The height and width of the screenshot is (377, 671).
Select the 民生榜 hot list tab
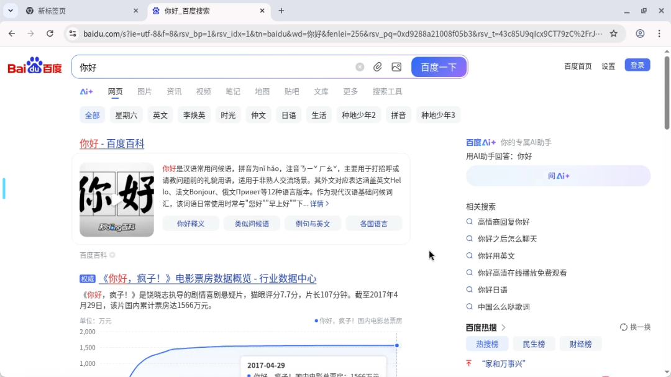pos(534,344)
